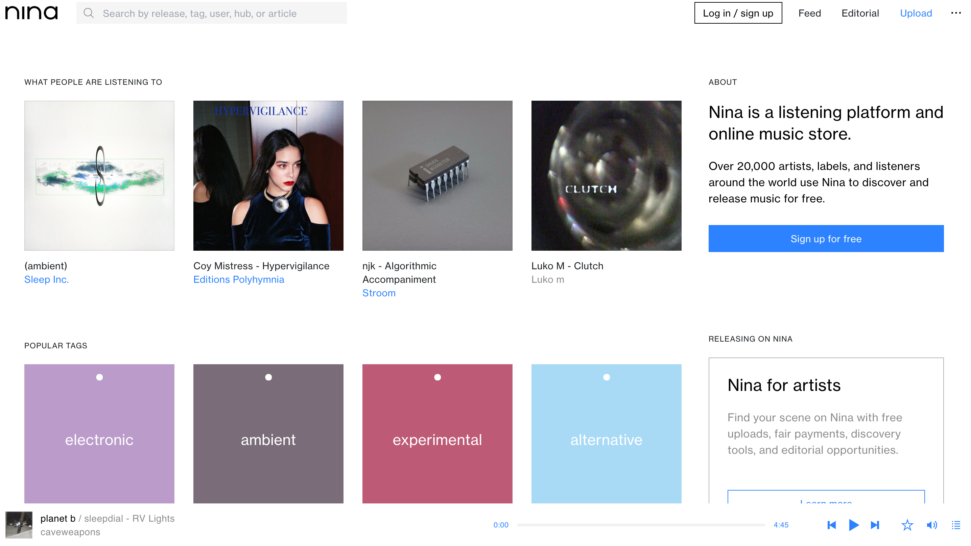This screenshot has height=546, width=971.
Task: Click the now-playing track thumbnail
Action: pos(19,525)
